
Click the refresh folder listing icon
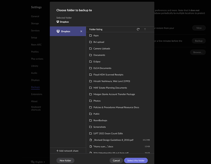[138, 29]
